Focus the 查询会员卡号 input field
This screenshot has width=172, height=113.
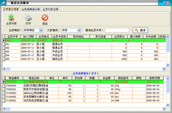[x=117, y=30]
